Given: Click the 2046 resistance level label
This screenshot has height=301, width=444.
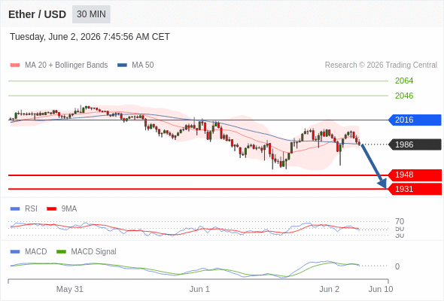Looking at the screenshot, I should click(404, 96).
